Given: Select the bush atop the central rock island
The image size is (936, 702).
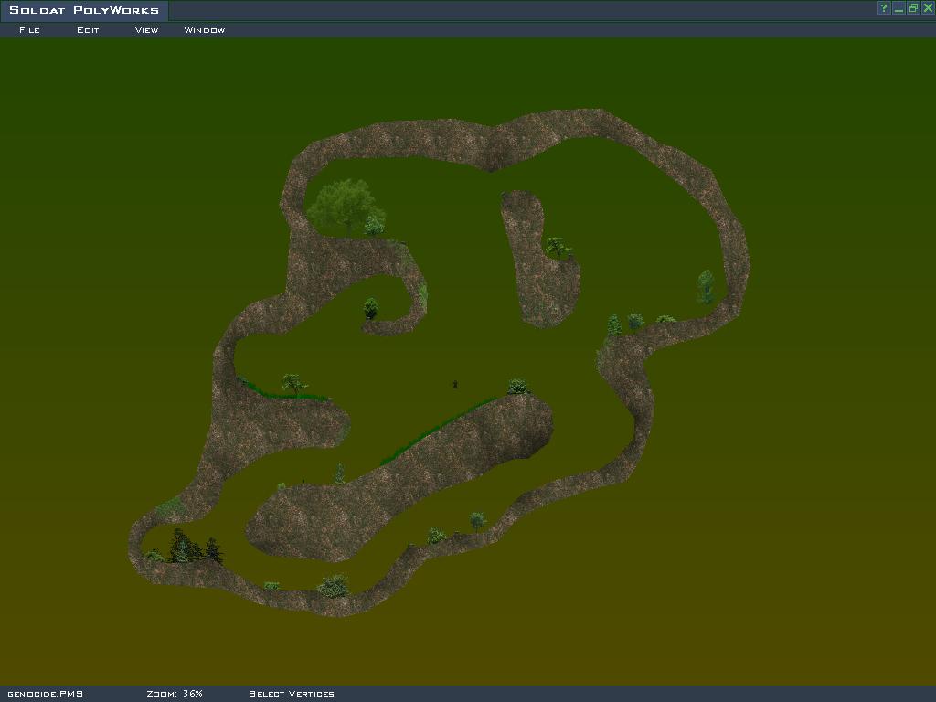Looking at the screenshot, I should click(518, 387).
